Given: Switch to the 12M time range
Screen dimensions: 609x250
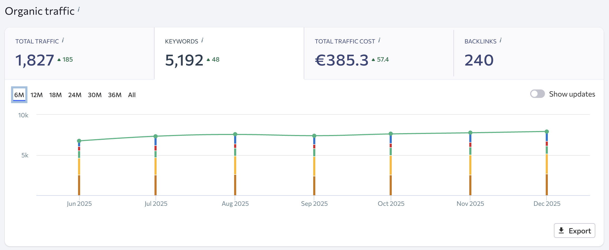Looking at the screenshot, I should (36, 95).
